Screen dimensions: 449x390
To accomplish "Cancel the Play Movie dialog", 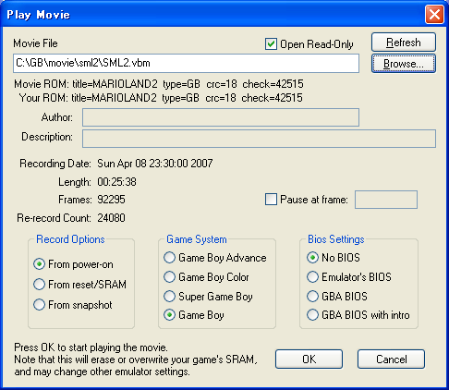I will [391, 359].
